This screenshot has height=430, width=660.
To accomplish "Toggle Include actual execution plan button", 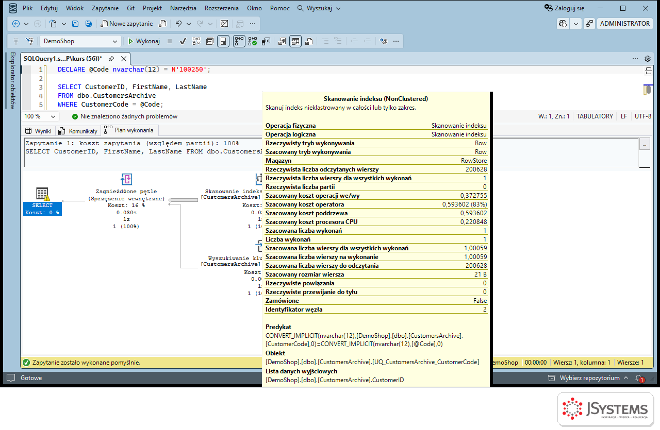I will coord(239,41).
